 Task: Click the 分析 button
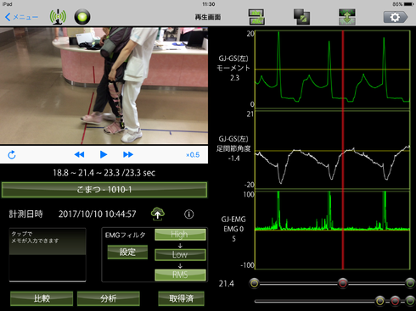[x=109, y=298]
